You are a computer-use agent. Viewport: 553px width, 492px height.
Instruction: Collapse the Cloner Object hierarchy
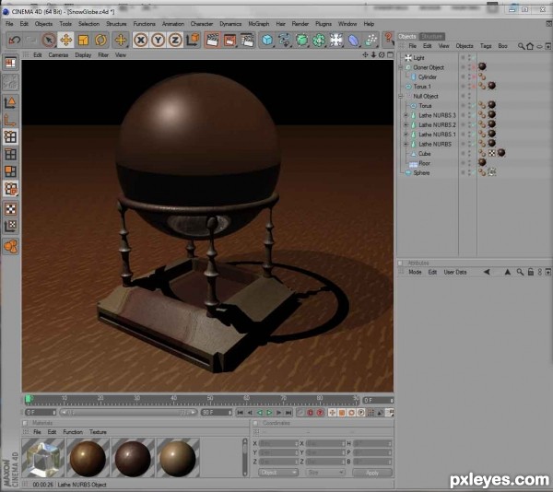pyautogui.click(x=401, y=67)
